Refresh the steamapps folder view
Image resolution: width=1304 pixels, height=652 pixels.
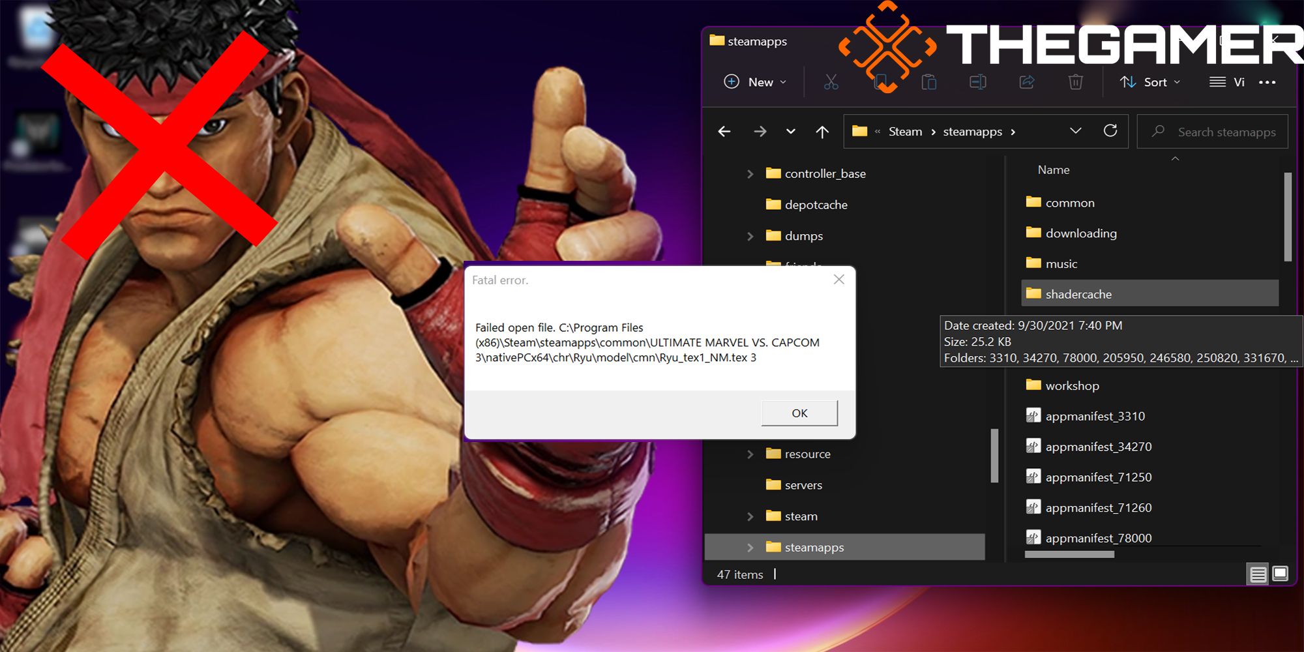[1110, 131]
